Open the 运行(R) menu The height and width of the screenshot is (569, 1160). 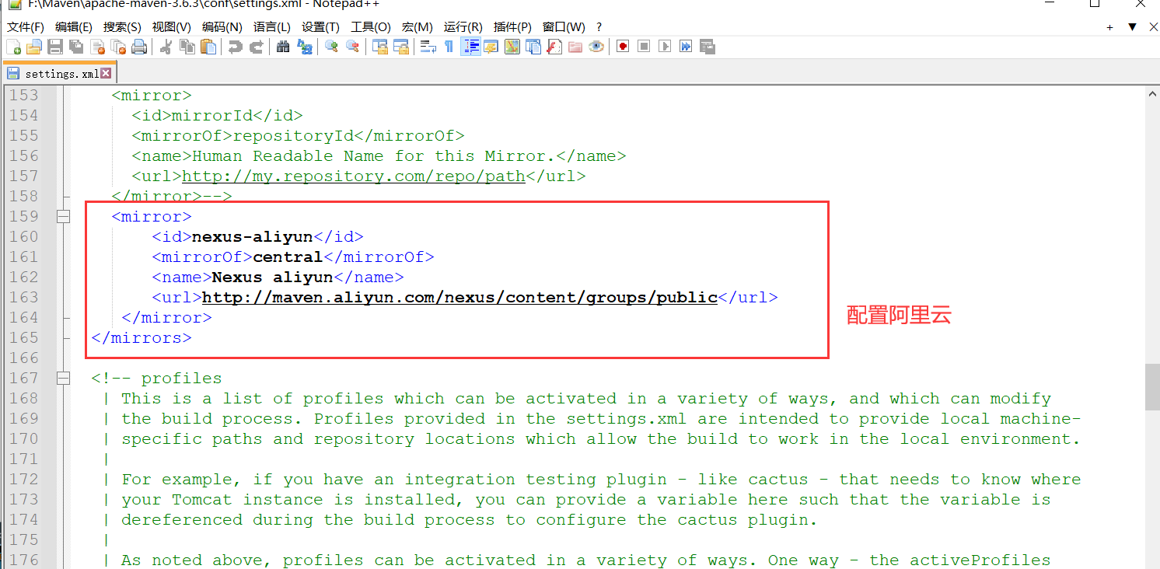(x=463, y=27)
